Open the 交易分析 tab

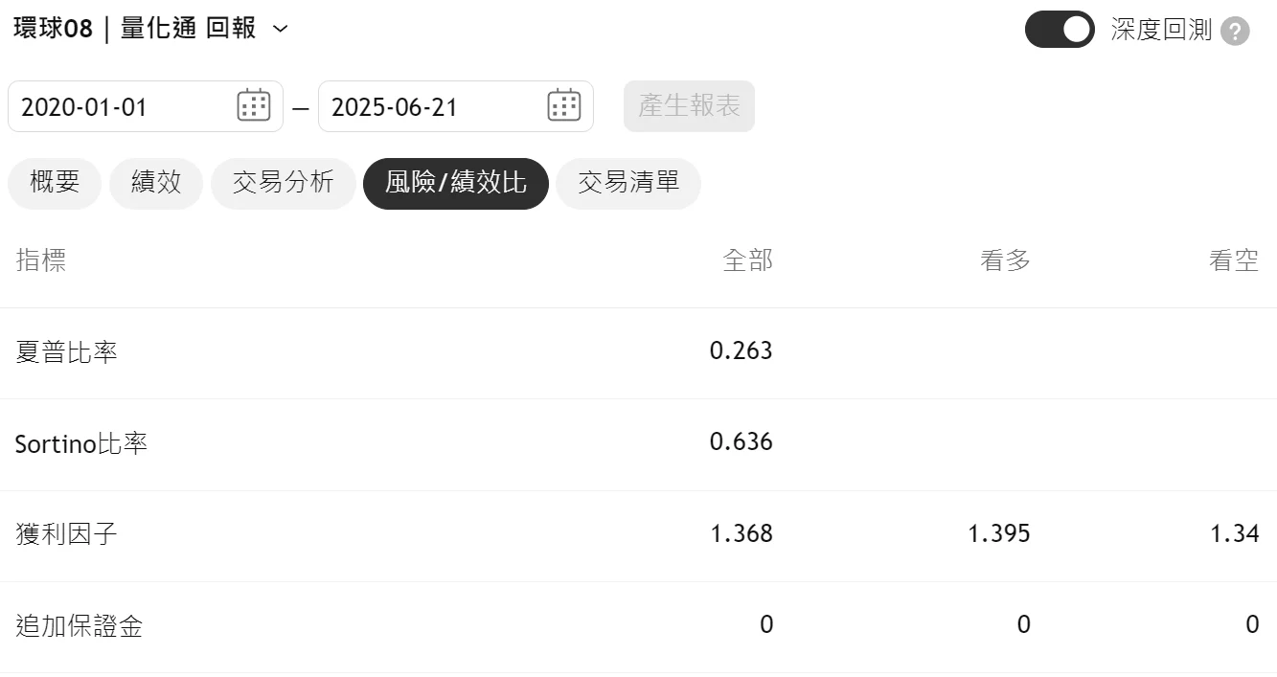(284, 183)
